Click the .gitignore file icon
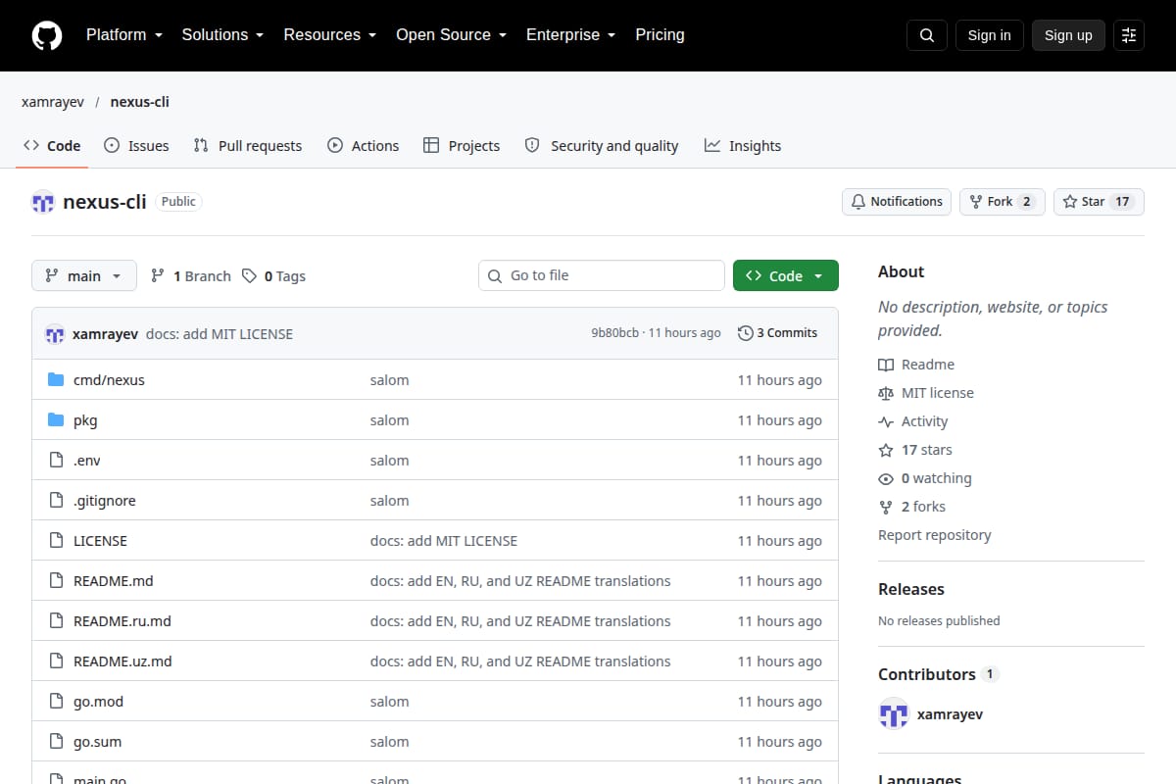Image resolution: width=1176 pixels, height=784 pixels. [56, 501]
